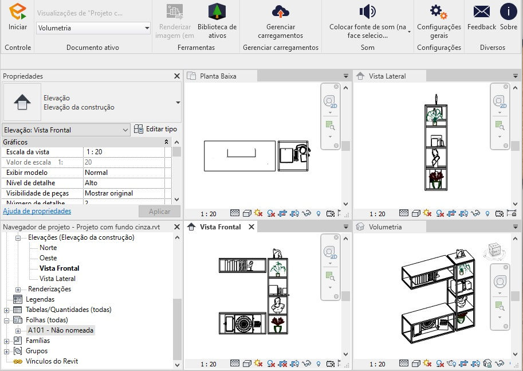523x371 pixels.
Task: Open tab list arrow of Planta Baixa pane
Action: tap(346, 76)
